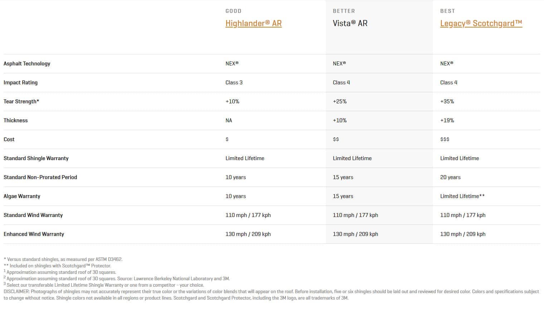Select the +35% tear strength value

(x=447, y=102)
